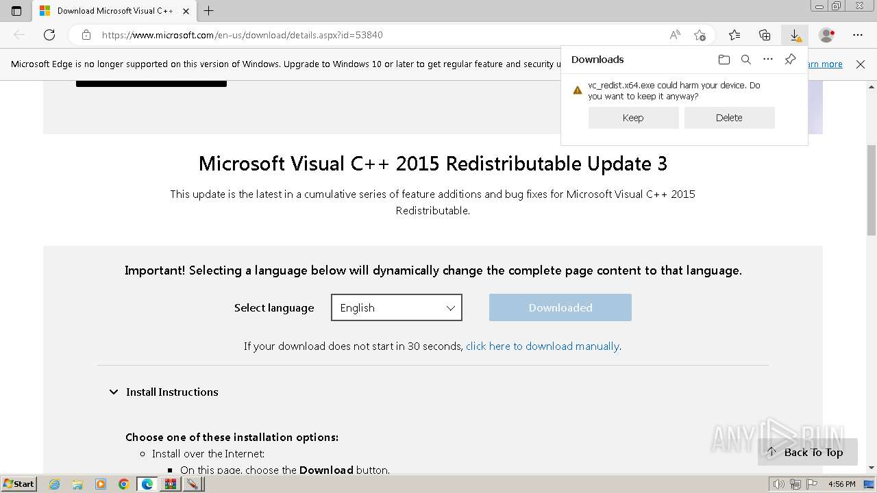Open the Learn more link in notification
This screenshot has width=877, height=493.
825,64
